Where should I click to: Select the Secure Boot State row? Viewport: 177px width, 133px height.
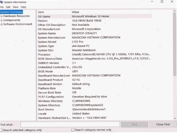click(94, 93)
